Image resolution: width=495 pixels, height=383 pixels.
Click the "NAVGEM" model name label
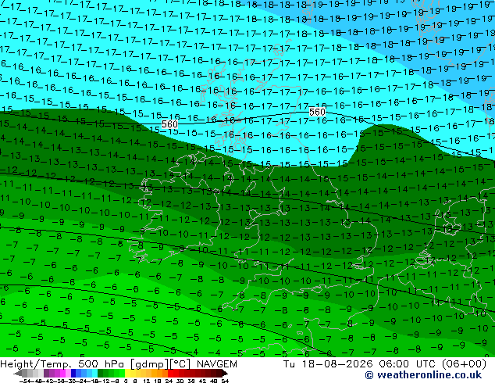click(216, 364)
